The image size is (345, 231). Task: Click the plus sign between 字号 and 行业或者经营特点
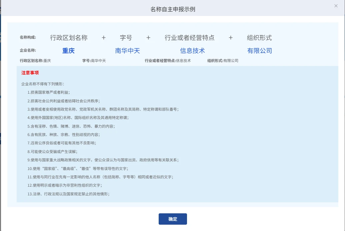tap(148, 38)
